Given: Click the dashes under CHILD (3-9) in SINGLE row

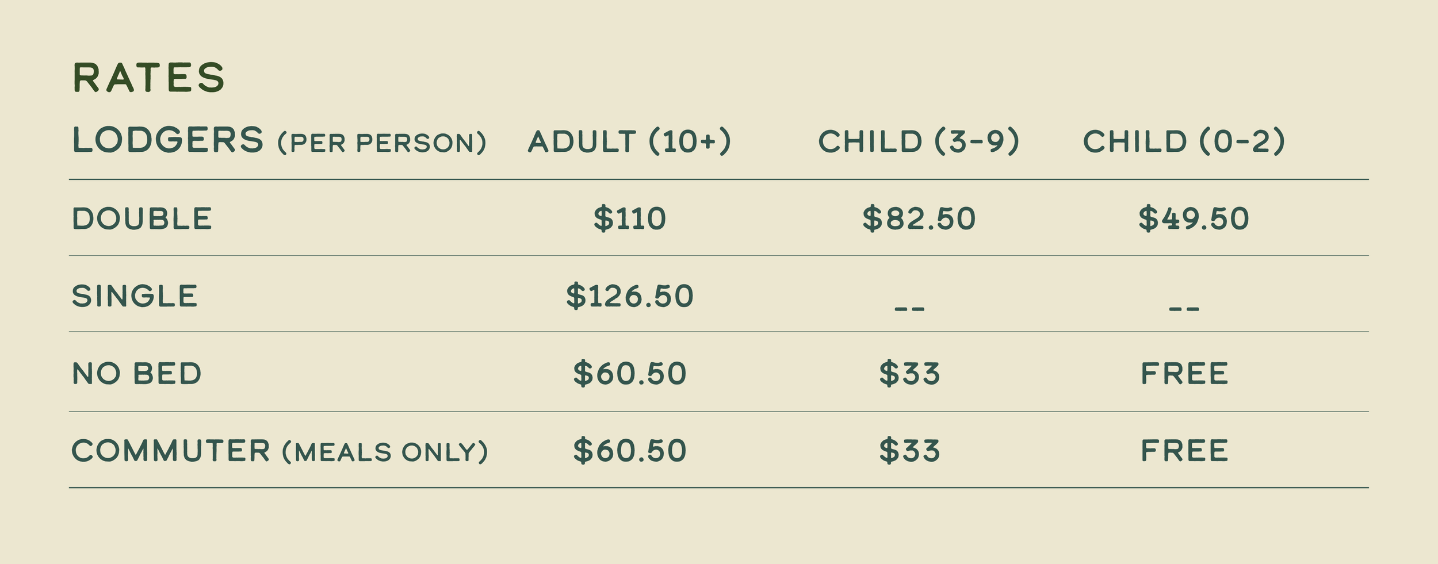Looking at the screenshot, I should click(909, 309).
